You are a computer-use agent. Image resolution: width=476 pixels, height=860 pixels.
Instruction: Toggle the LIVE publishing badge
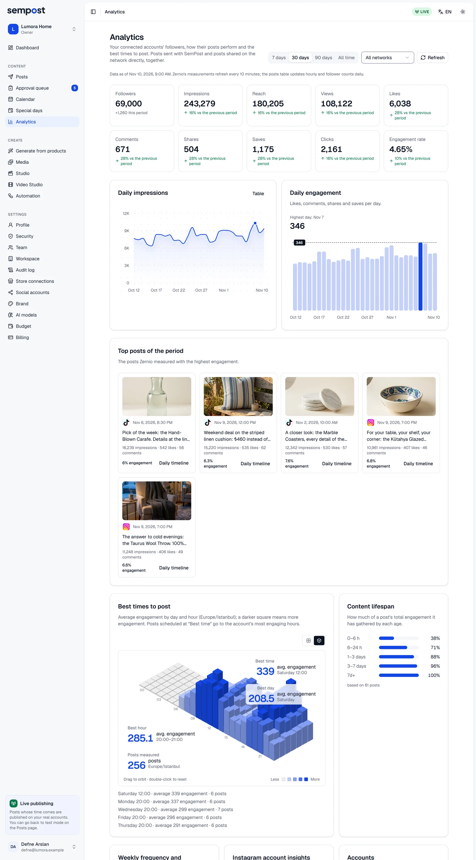point(422,12)
